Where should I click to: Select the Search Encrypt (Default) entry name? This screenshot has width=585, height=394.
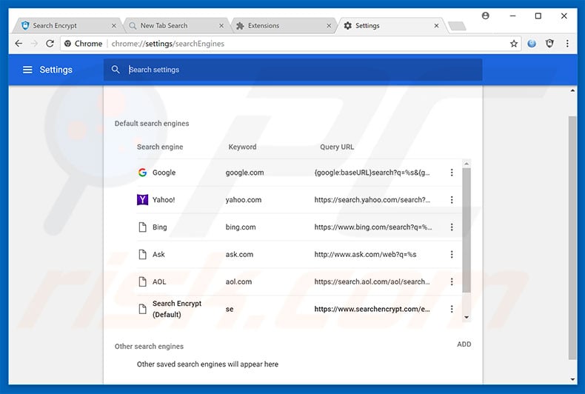pyautogui.click(x=177, y=309)
